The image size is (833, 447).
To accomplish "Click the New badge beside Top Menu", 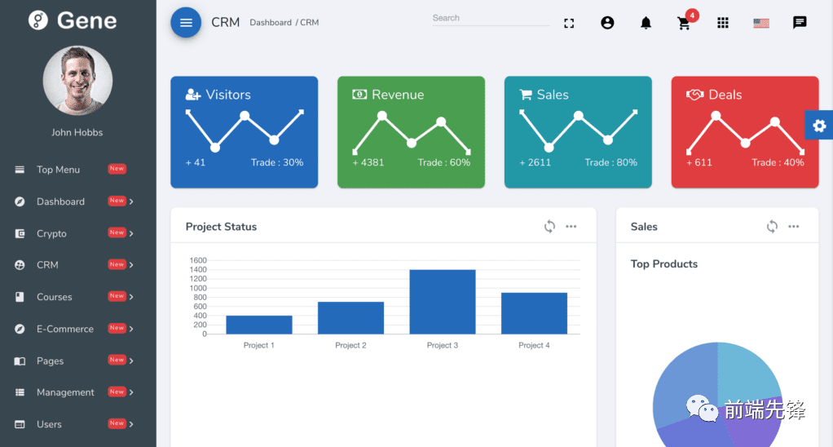I will (x=117, y=169).
